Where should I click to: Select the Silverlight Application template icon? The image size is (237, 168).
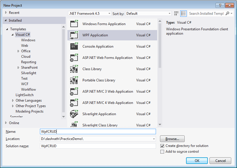(74, 114)
